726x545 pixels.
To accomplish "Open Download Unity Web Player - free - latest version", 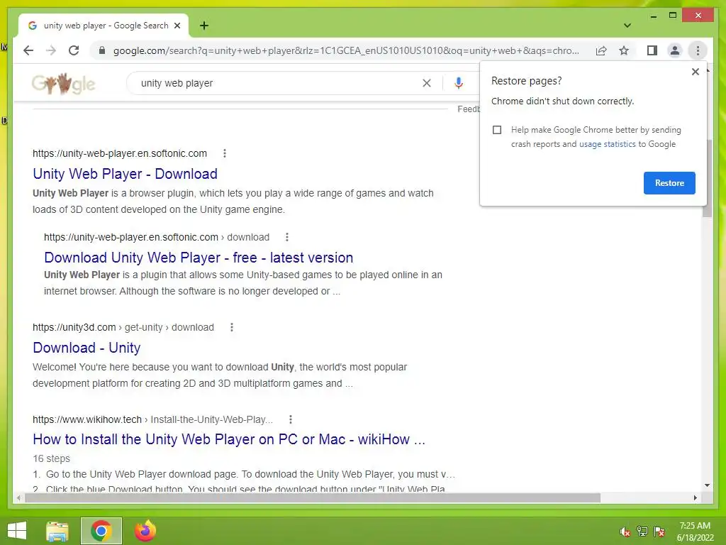I will [x=199, y=257].
